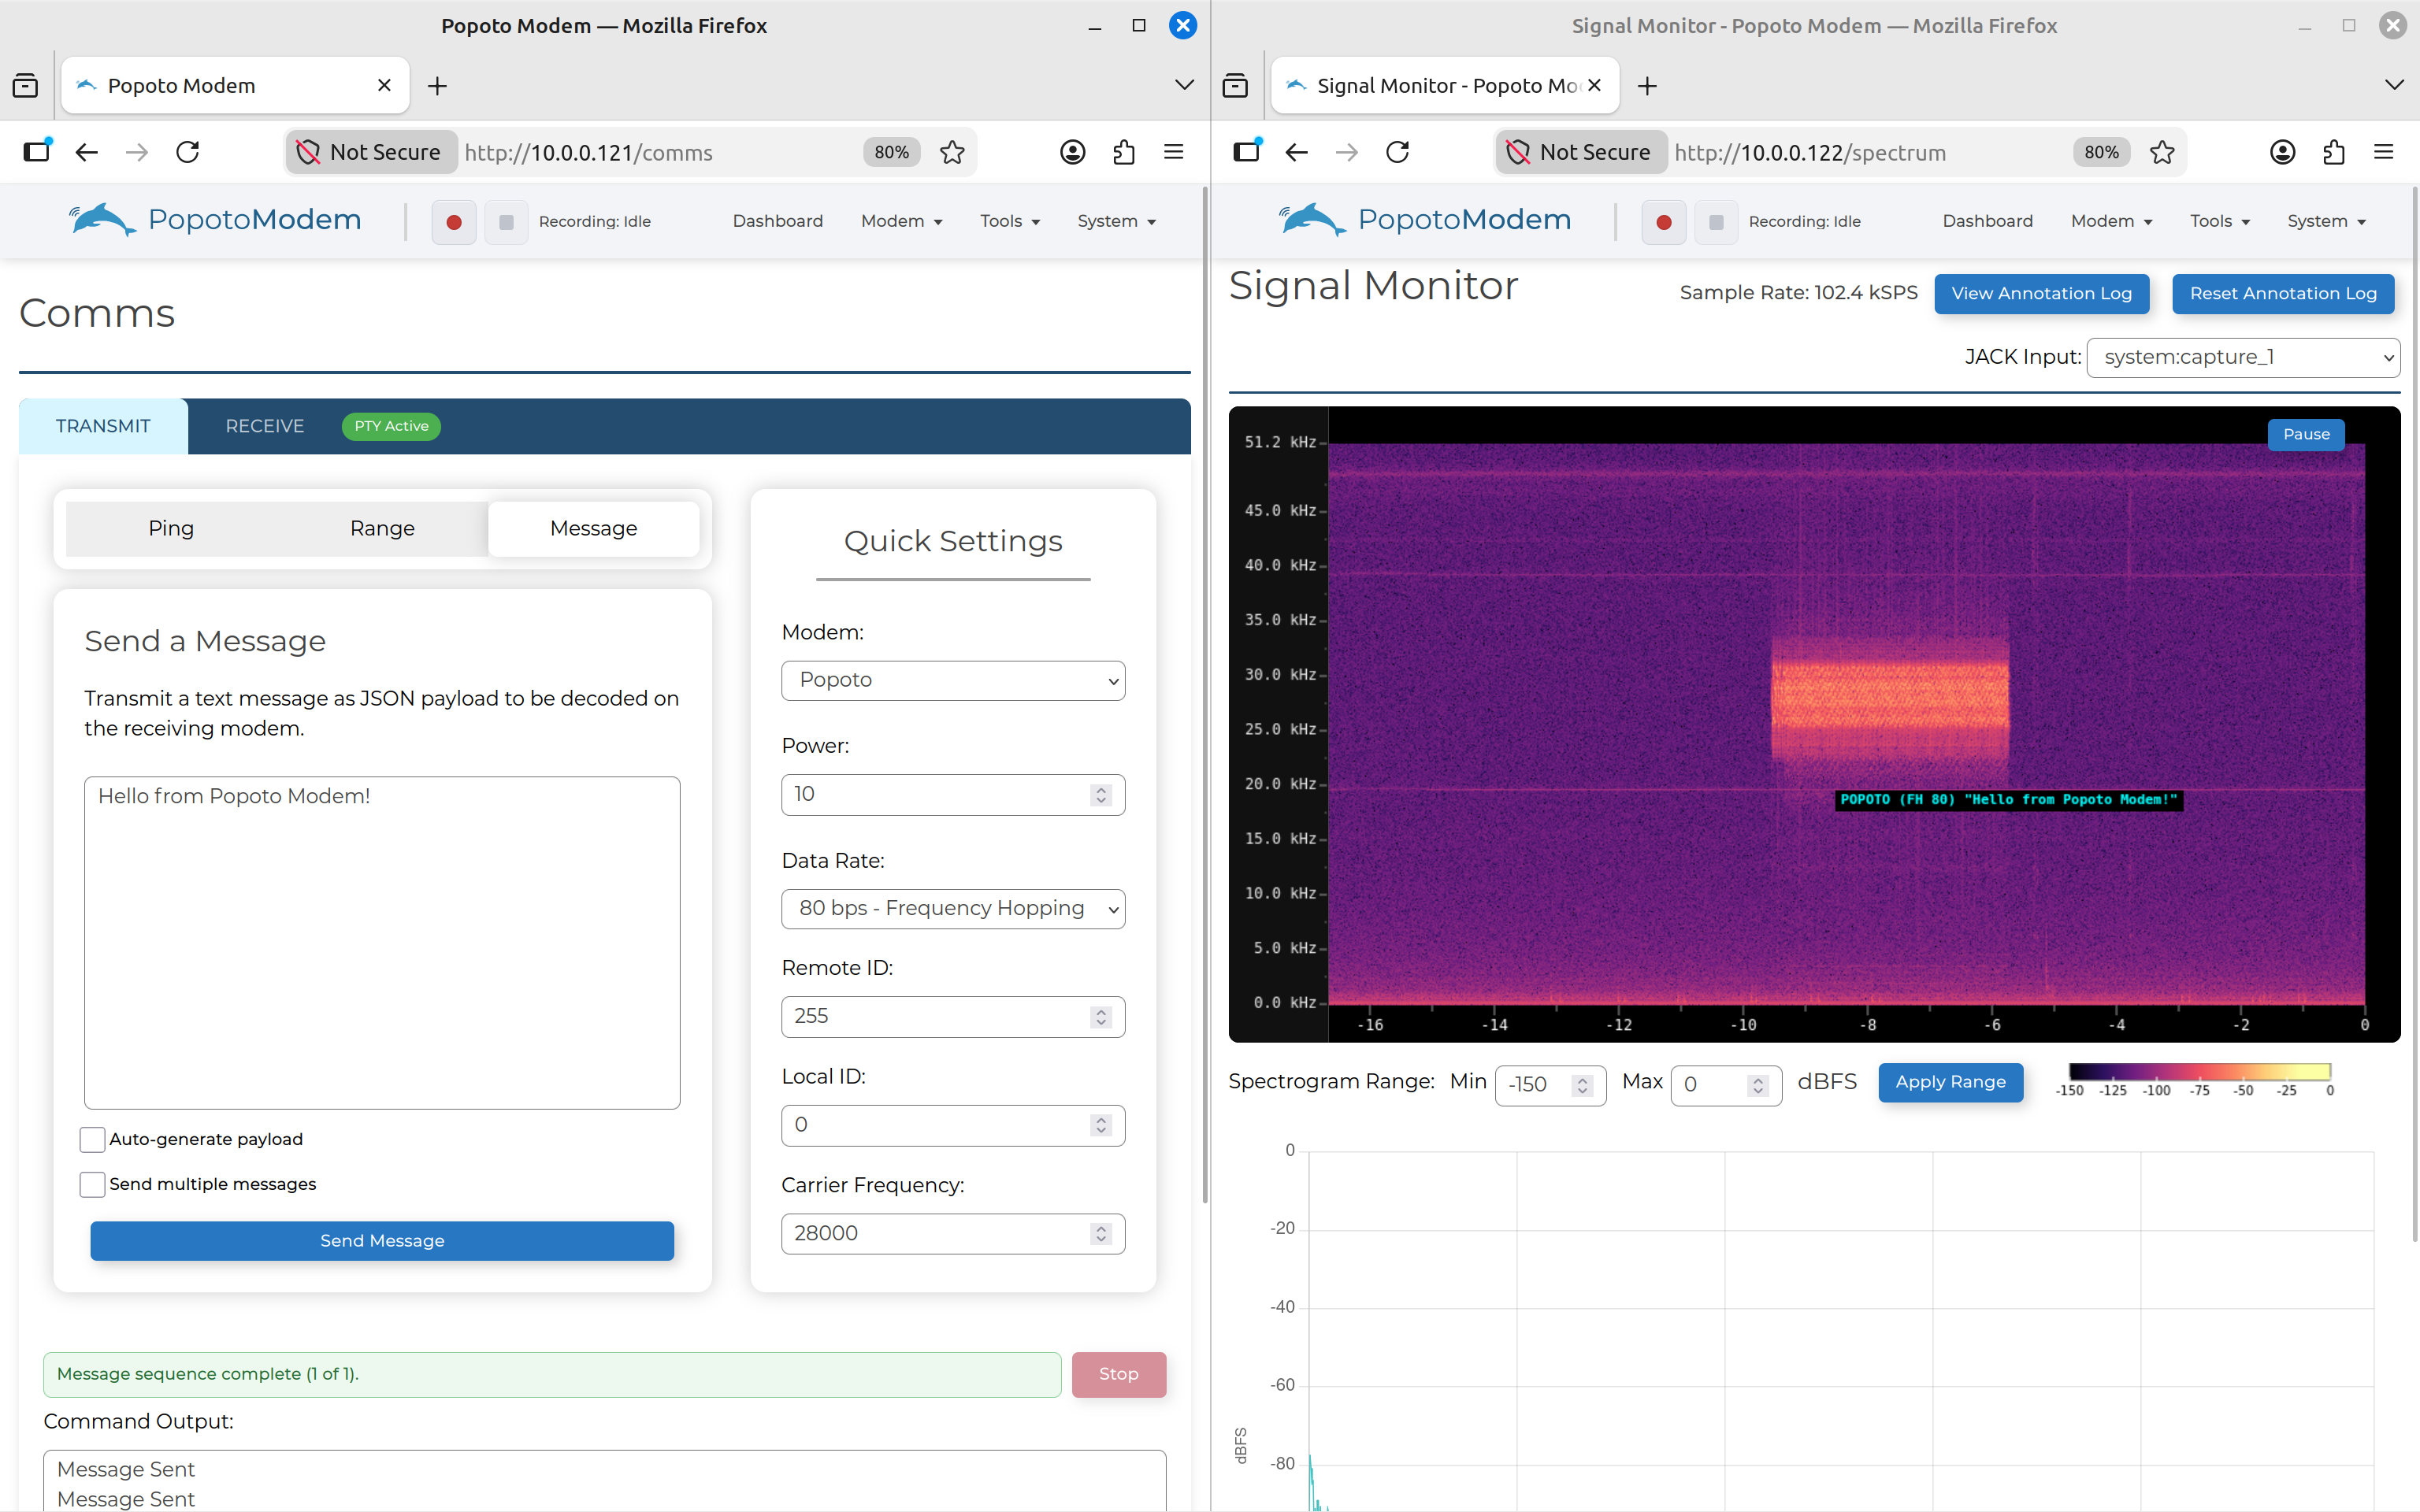This screenshot has height=1512, width=2420.
Task: Open extensions in left Firefox window
Action: (1124, 152)
